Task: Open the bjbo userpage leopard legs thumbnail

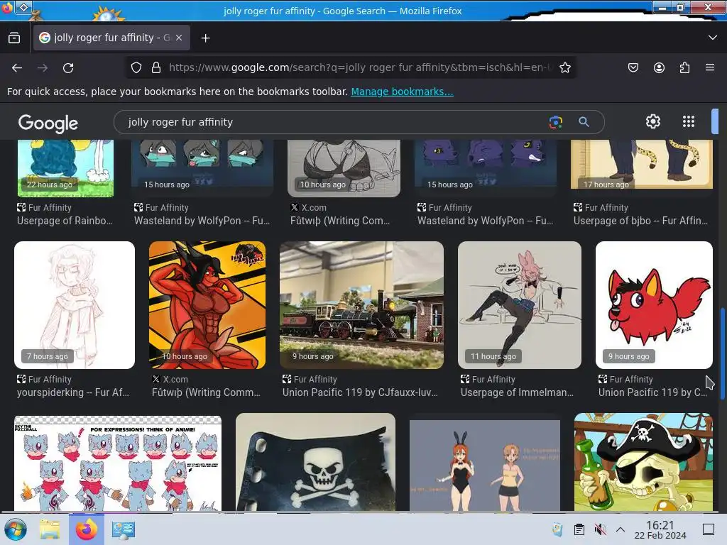Action: pyautogui.click(x=642, y=164)
